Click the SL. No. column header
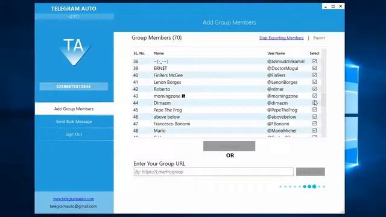The image size is (386, 217). click(139, 53)
